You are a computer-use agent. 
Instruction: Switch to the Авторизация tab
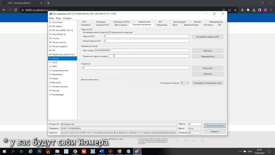179,22
